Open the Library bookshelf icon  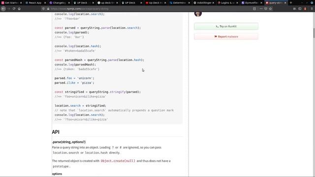click(294, 9)
